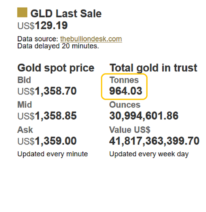Select the US$129.19 last sale price

tap(42, 25)
